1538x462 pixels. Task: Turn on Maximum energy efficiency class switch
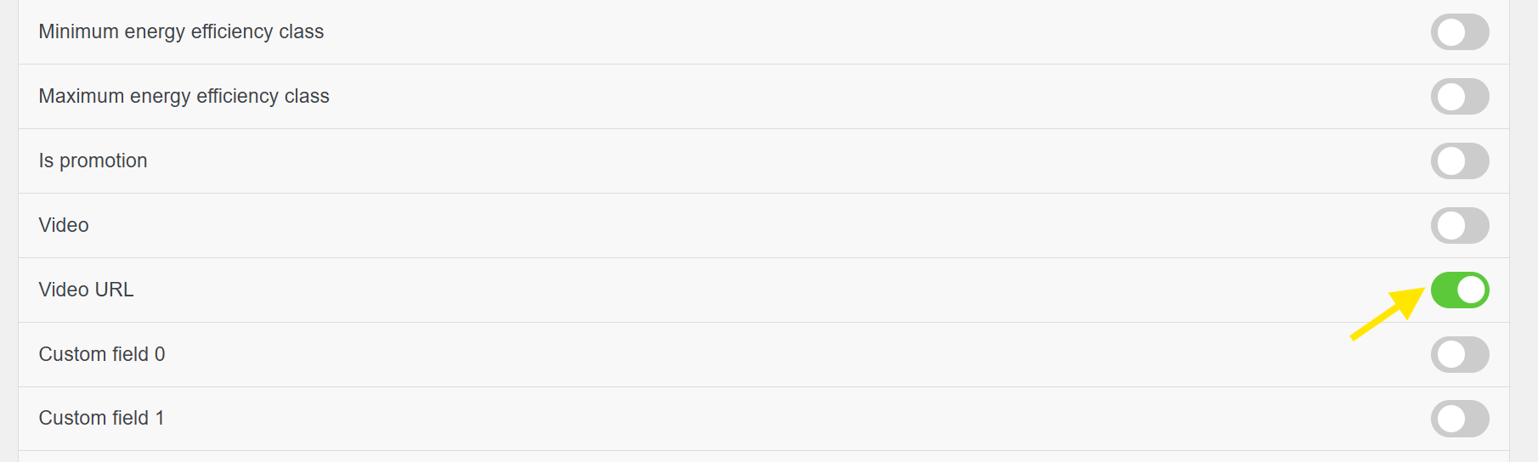tap(1459, 97)
